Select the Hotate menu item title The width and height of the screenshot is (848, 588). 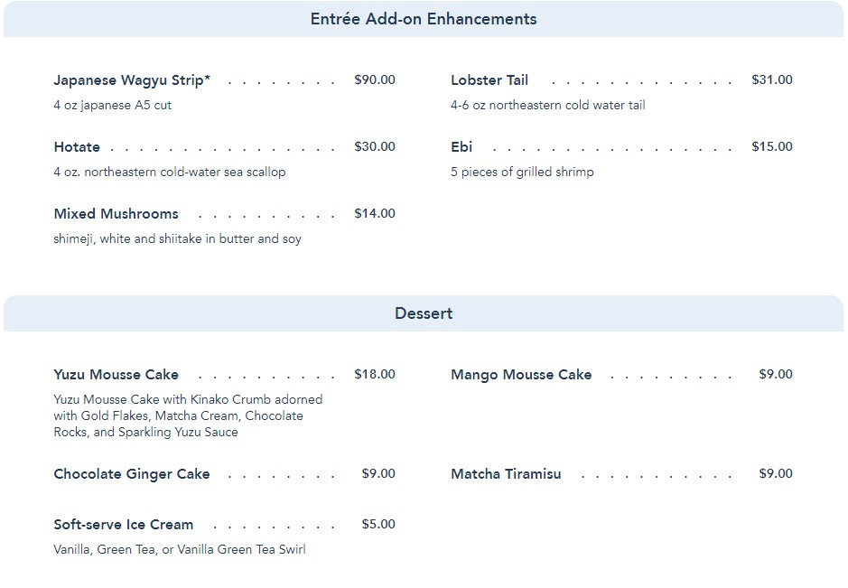pos(77,147)
